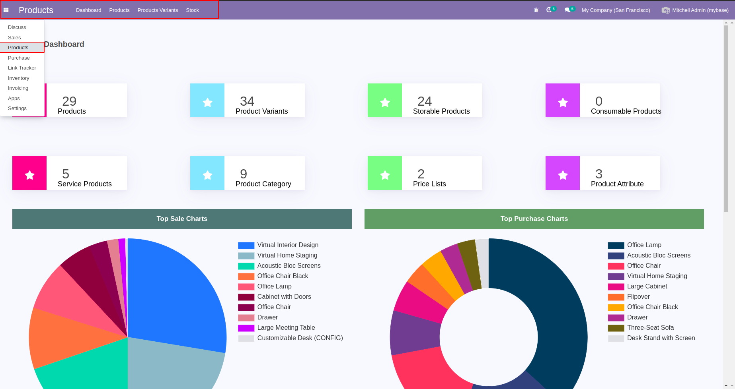Toggle Virtual Interior Design legend swatch
This screenshot has height=389, width=735.
246,245
